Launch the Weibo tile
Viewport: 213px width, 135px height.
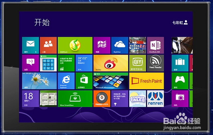click(x=111, y=63)
